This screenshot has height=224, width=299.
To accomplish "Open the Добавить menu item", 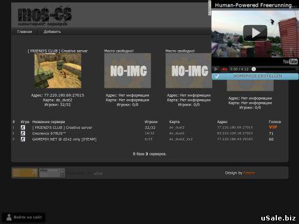I will click(x=52, y=32).
